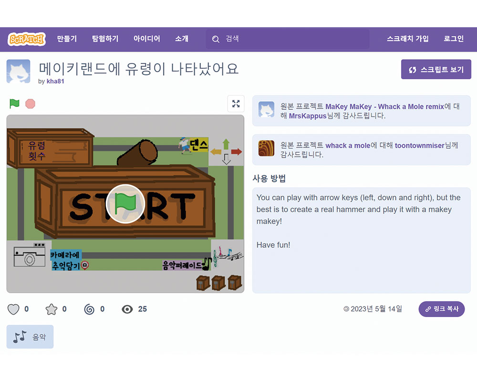Favorite this project with star icon
This screenshot has height=382, width=477.
click(52, 309)
